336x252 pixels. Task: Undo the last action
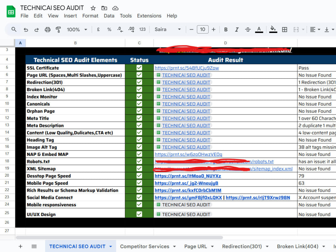click(x=26, y=30)
